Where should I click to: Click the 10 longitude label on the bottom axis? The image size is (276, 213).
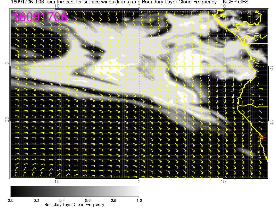(x=223, y=181)
